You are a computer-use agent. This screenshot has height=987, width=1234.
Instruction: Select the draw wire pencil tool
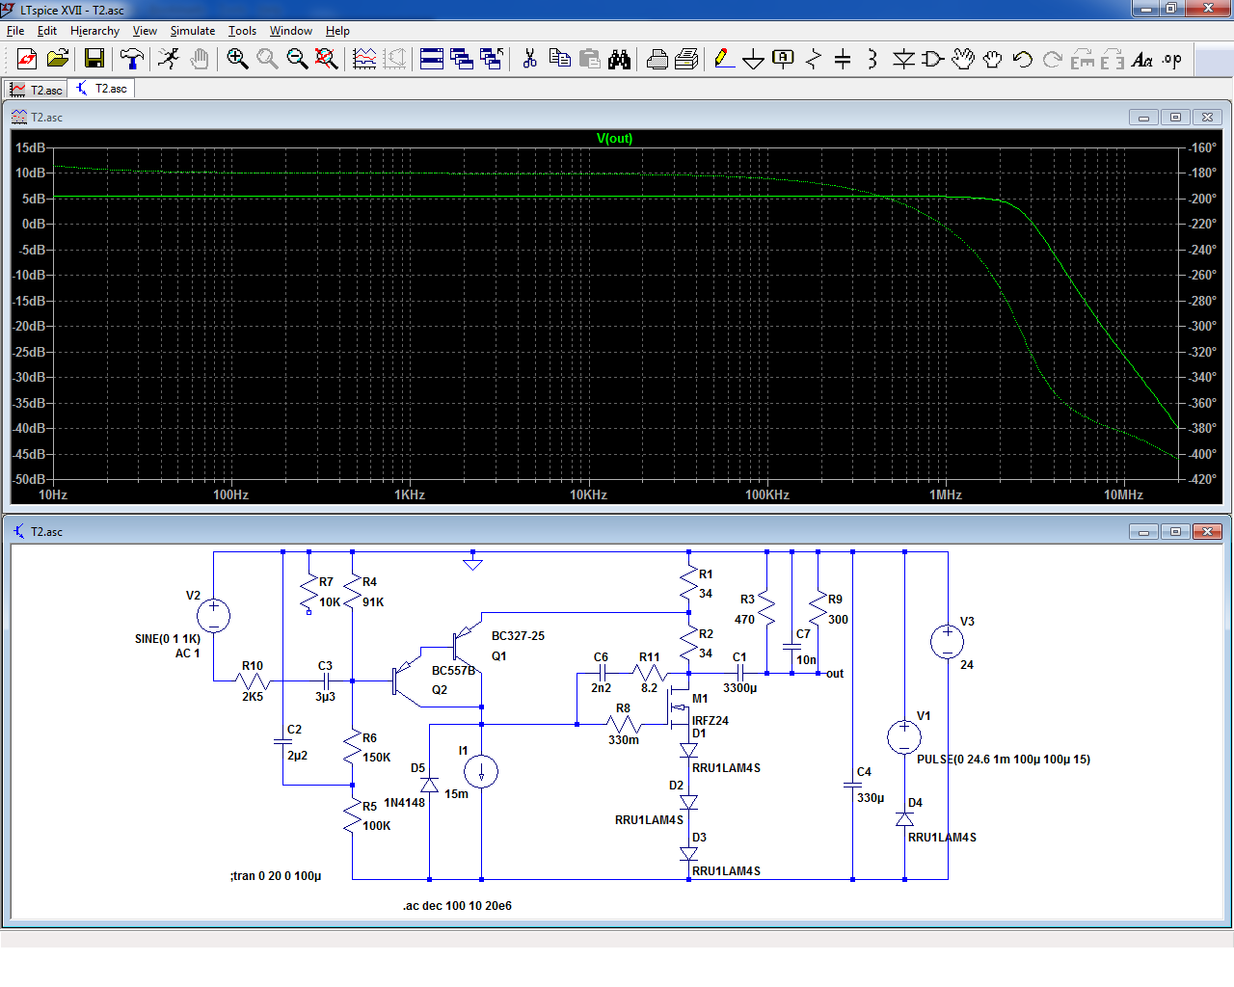(724, 60)
